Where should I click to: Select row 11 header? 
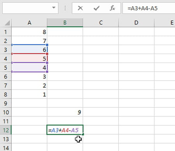click(5, 121)
